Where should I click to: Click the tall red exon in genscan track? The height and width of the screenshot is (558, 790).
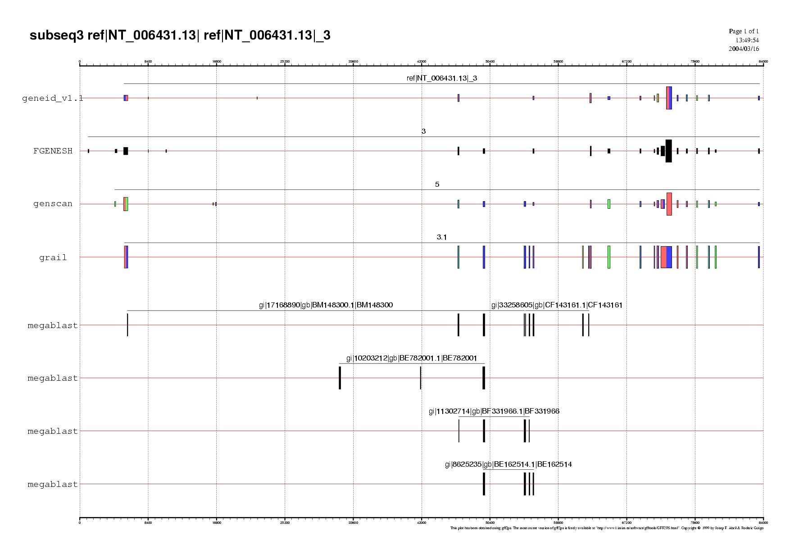(x=669, y=204)
